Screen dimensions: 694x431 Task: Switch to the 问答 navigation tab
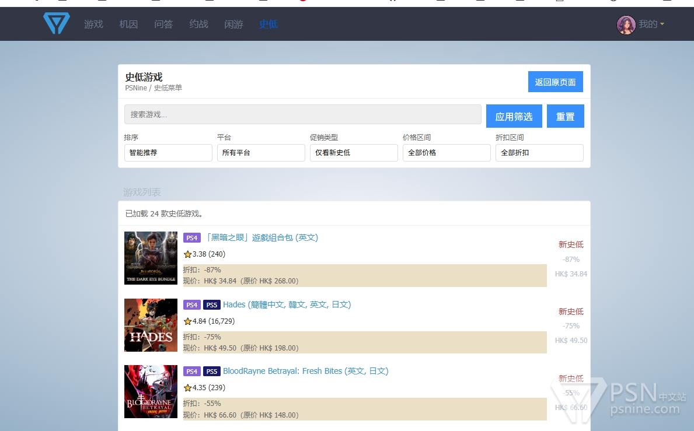163,24
